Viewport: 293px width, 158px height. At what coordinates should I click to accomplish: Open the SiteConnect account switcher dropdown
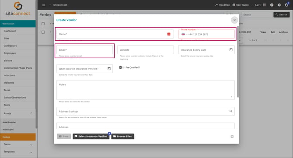50,5
